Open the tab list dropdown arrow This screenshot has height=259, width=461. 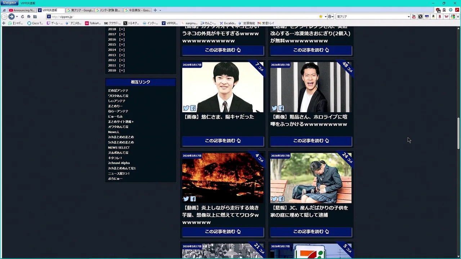pos(160,10)
